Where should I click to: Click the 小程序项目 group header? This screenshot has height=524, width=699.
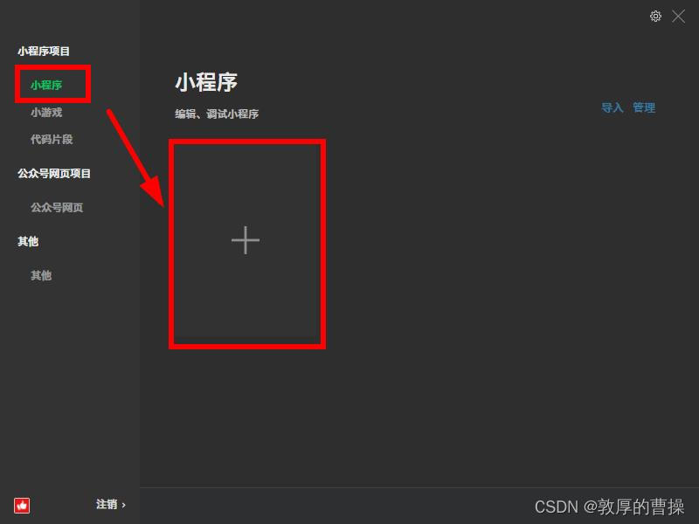(x=44, y=52)
